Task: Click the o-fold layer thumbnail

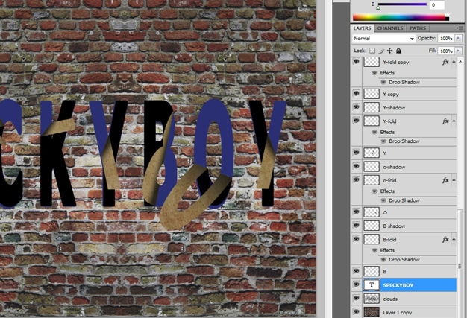Action: (372, 180)
